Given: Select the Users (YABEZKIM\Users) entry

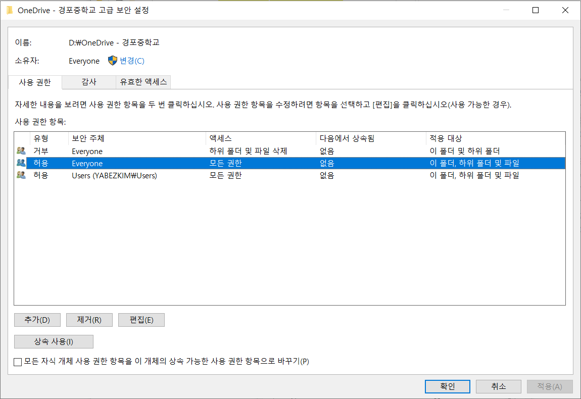Looking at the screenshot, I should (114, 175).
